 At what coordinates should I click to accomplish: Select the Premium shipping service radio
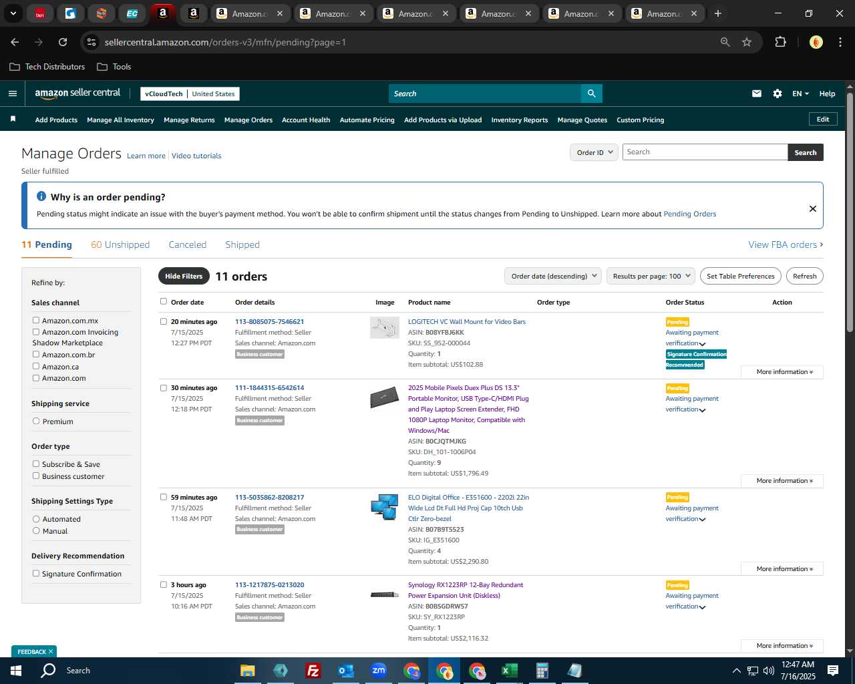coord(36,421)
